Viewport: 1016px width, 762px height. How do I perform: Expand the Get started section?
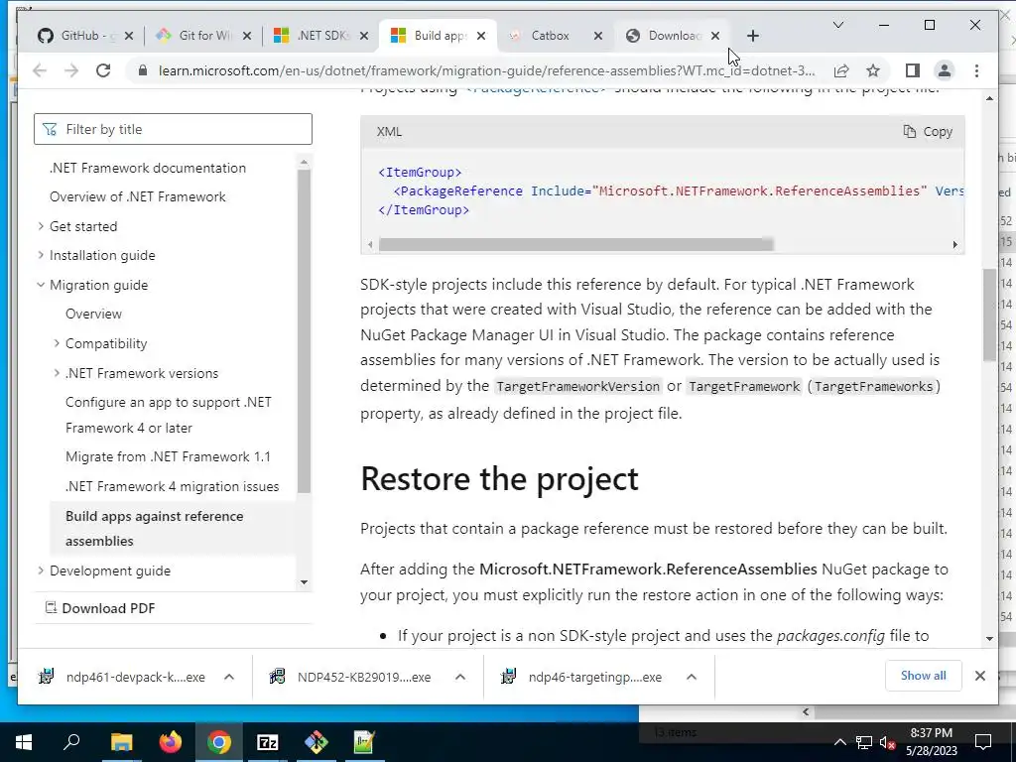41,226
